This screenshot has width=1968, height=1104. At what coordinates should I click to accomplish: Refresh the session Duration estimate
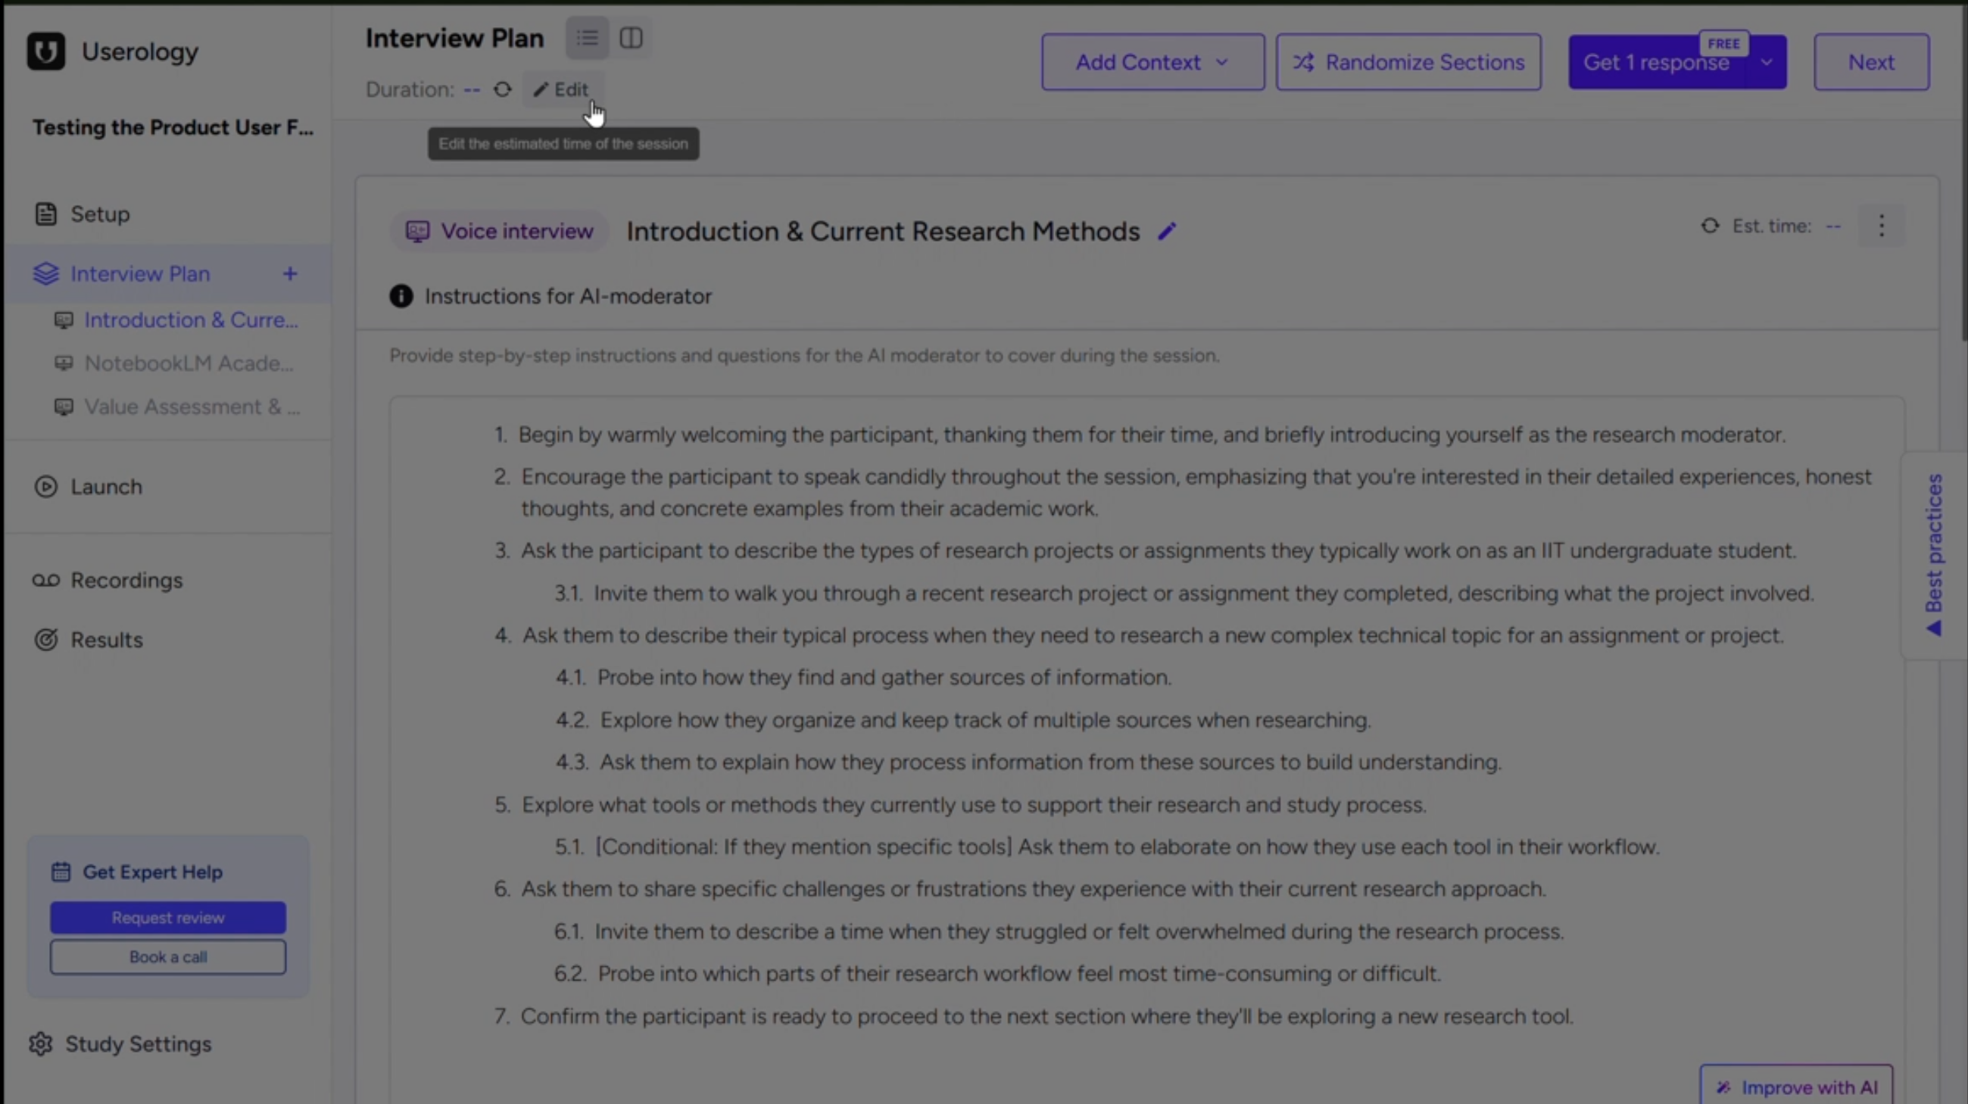click(502, 89)
